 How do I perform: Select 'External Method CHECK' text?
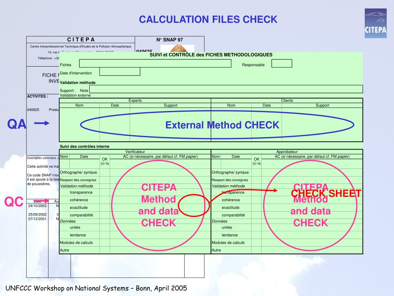222,125
